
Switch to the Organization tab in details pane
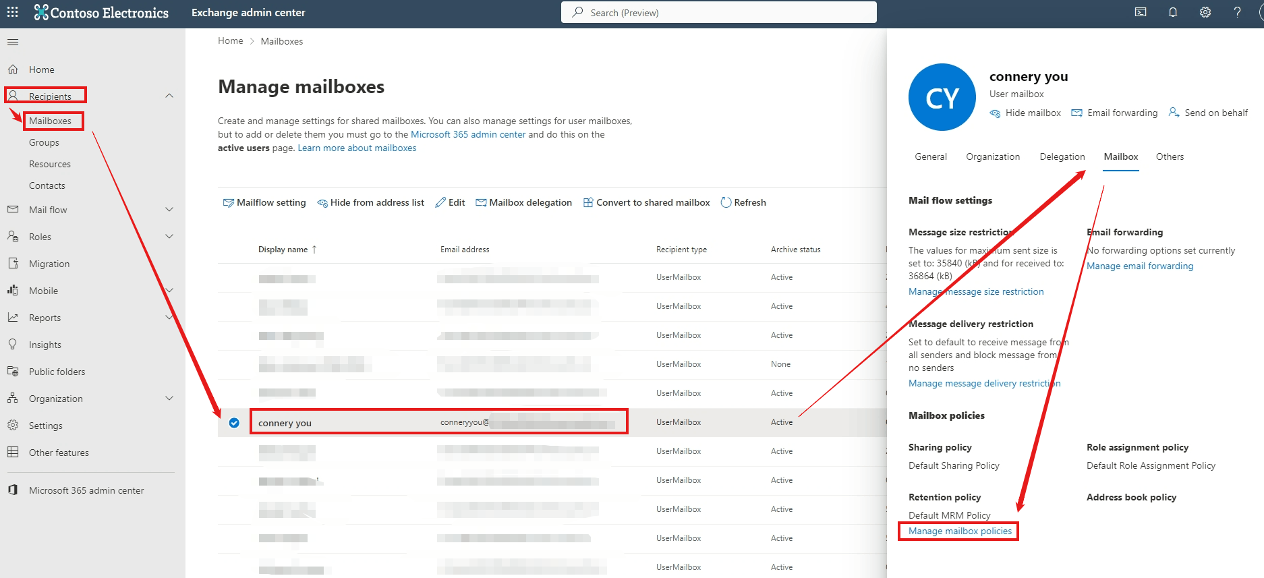(993, 156)
